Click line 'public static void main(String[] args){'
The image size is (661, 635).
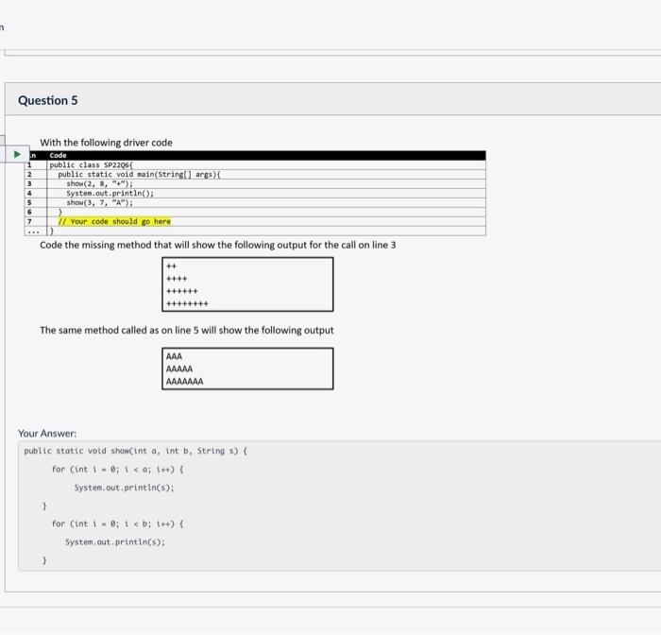click(139, 174)
